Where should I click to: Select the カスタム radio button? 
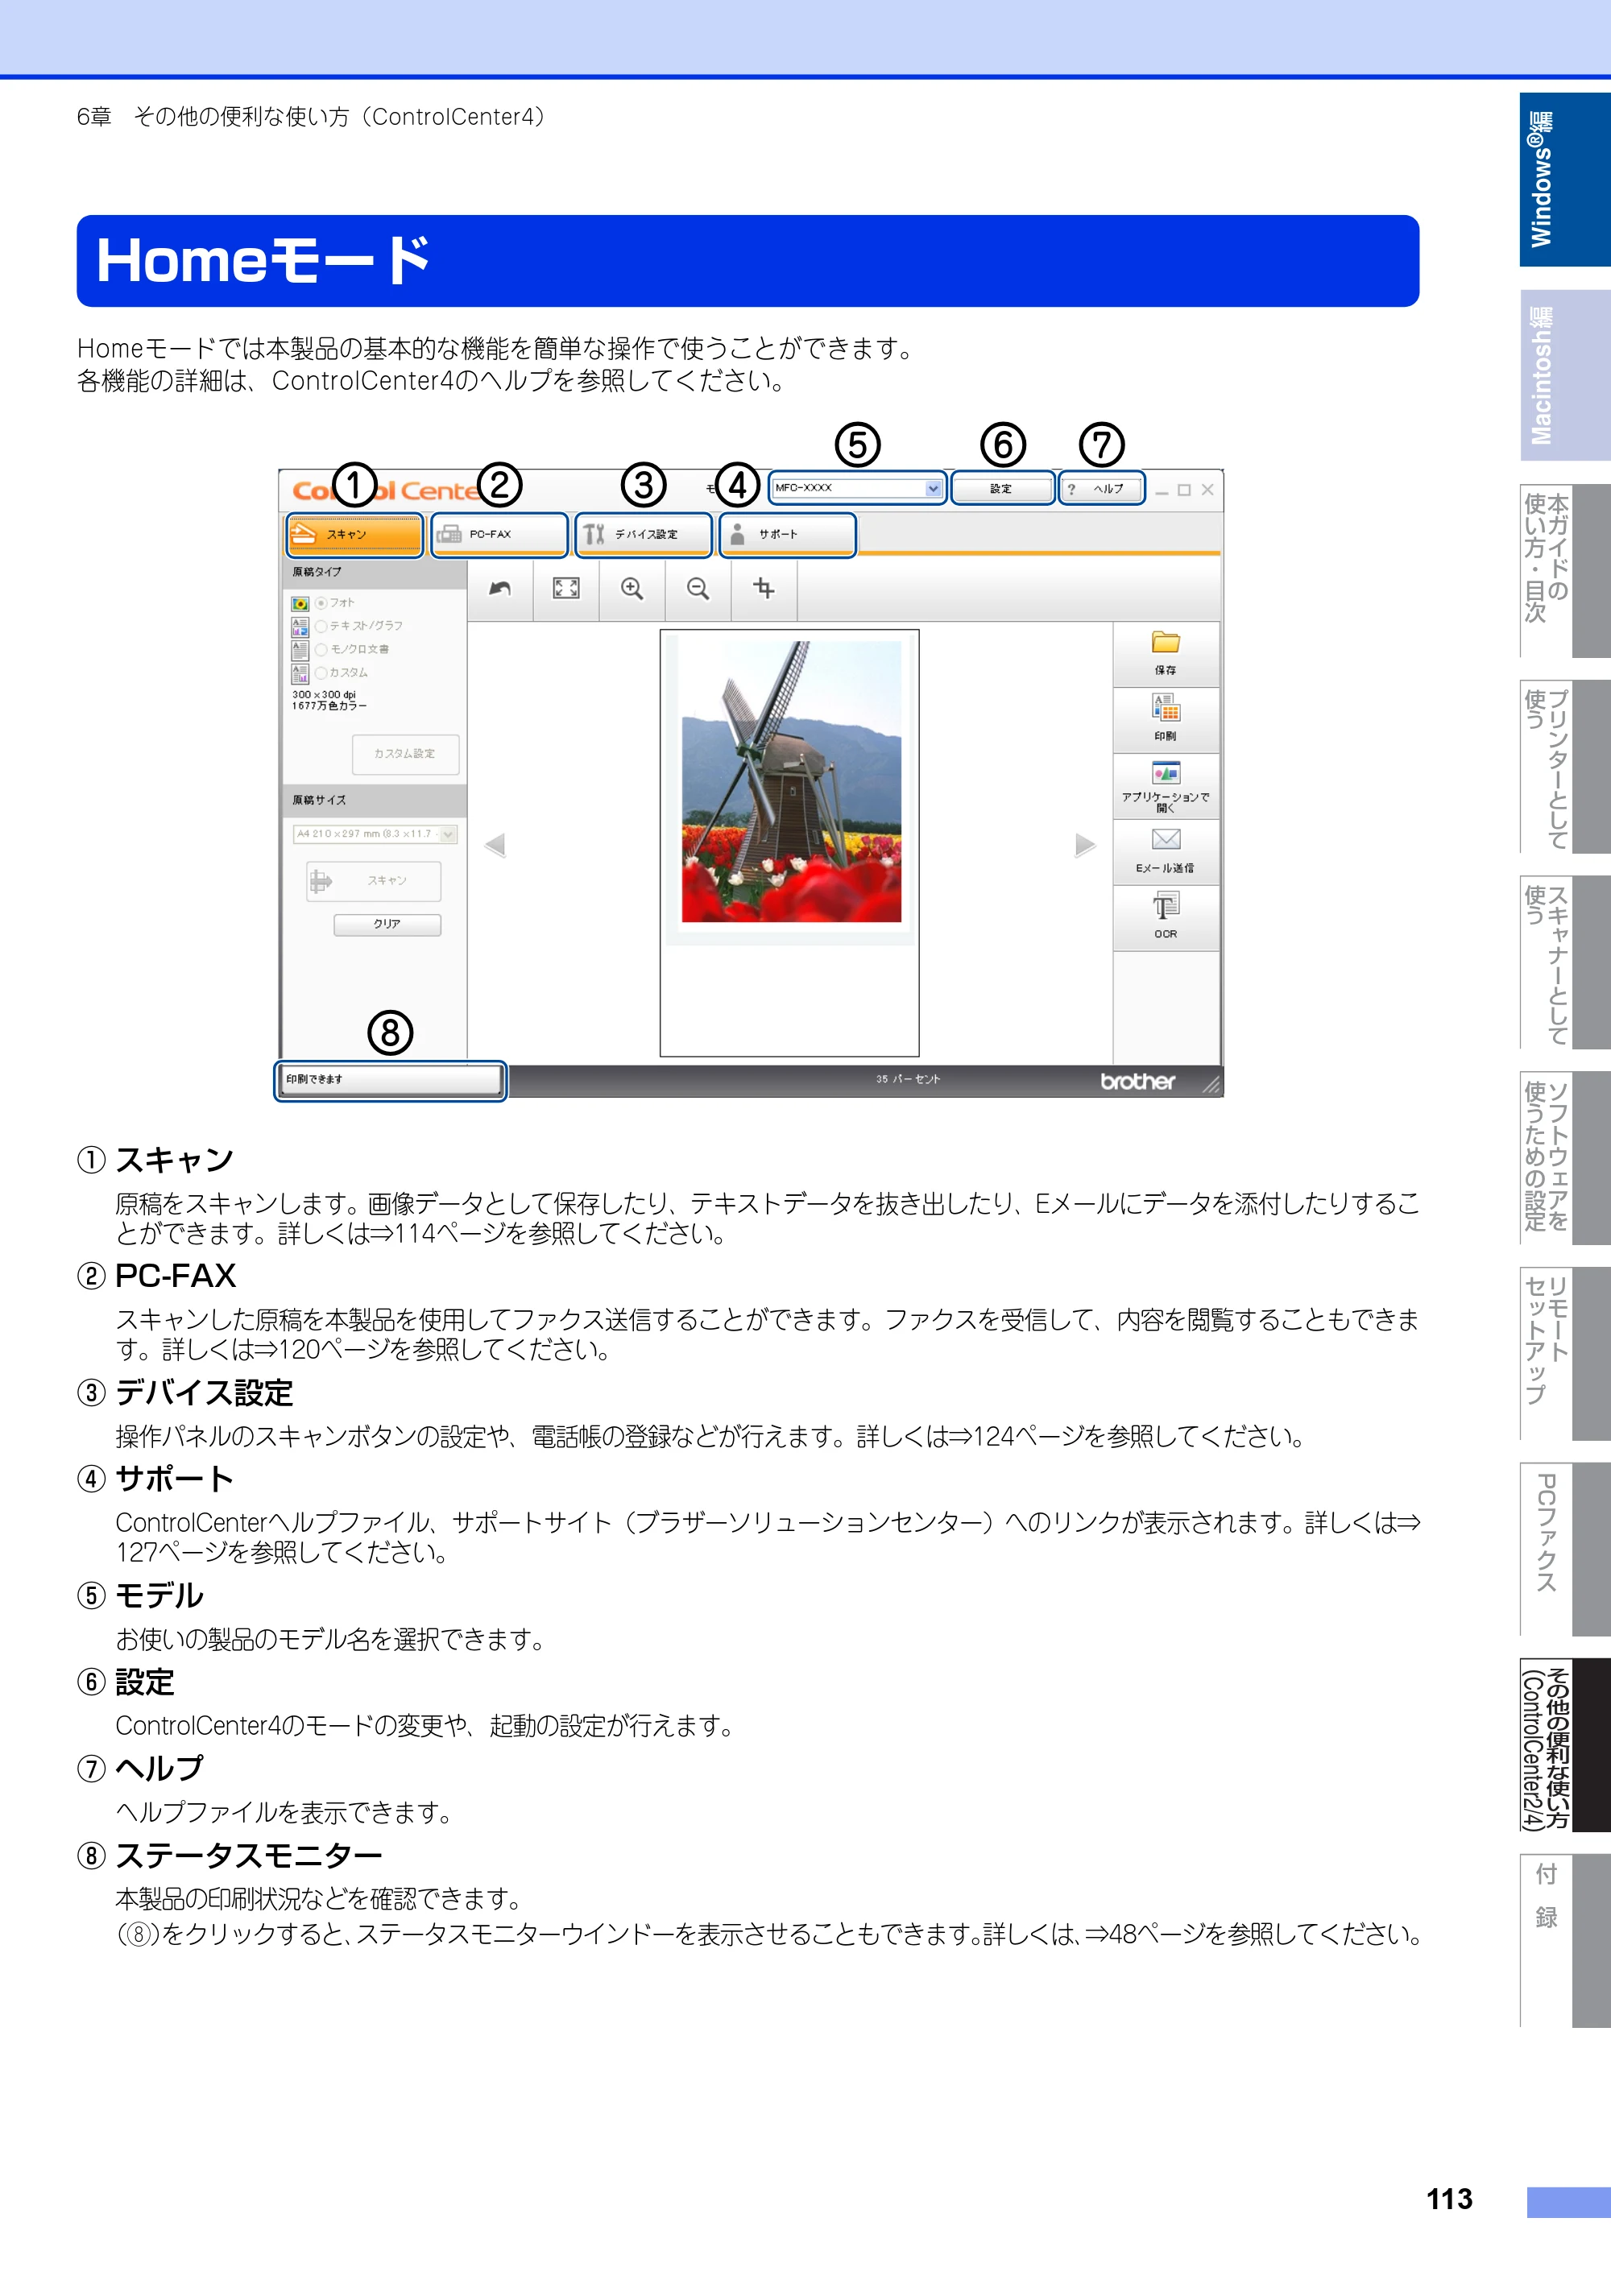[x=322, y=673]
